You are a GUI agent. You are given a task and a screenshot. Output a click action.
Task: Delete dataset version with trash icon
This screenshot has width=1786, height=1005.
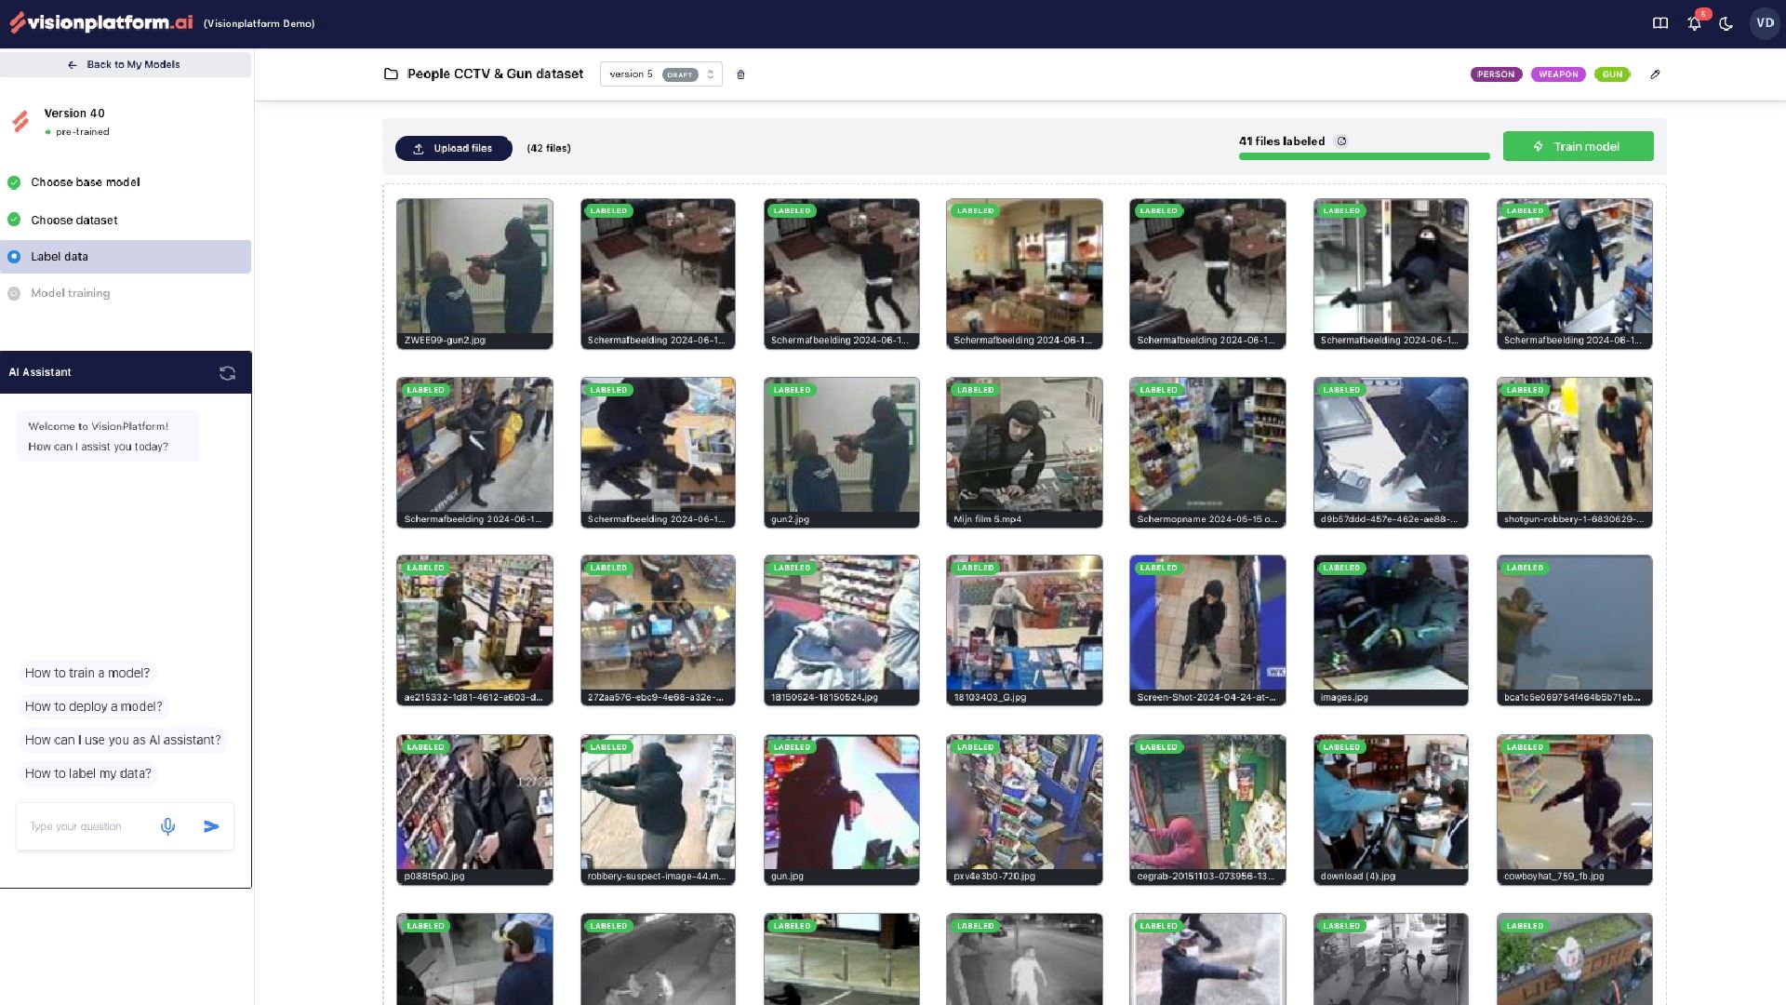point(740,74)
